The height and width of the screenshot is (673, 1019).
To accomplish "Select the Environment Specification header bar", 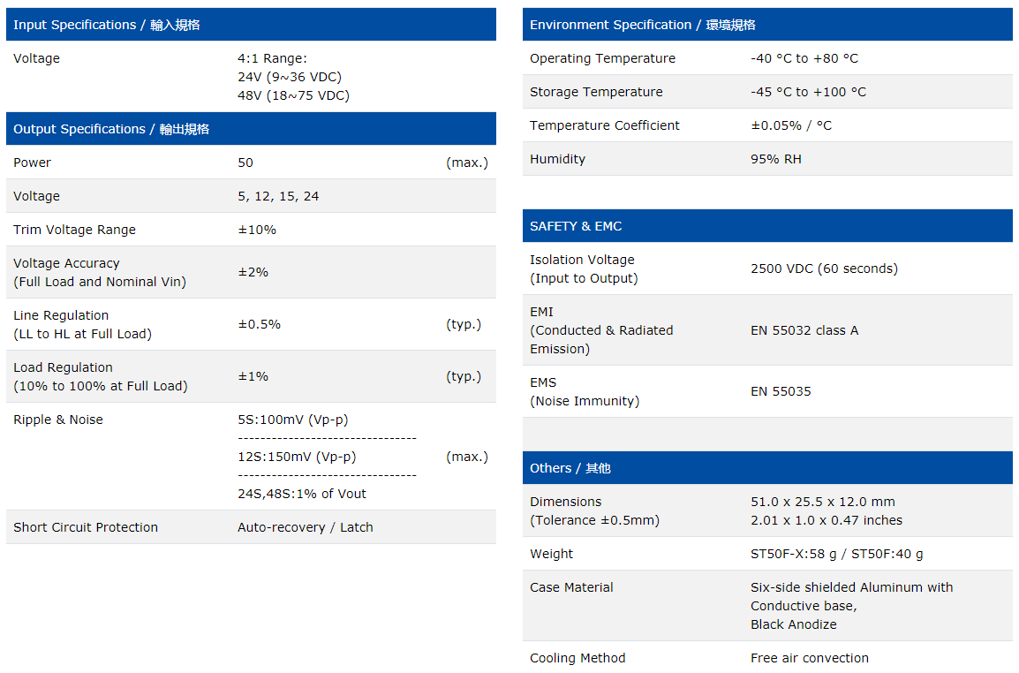I will pyautogui.click(x=642, y=25).
